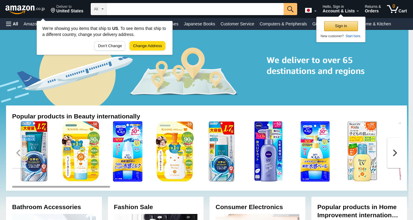Image resolution: width=413 pixels, height=220 pixels.
Task: Click into the main search text field
Action: coord(195,9)
